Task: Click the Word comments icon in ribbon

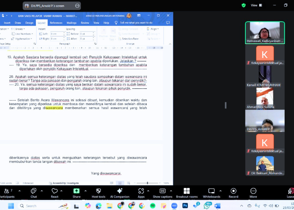Action: point(168,23)
